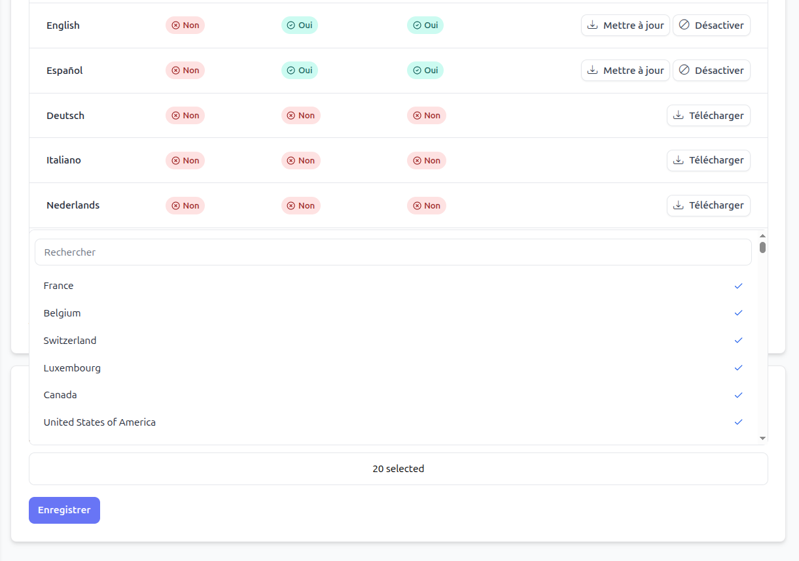Click the download icon in Italiano's Télécharger button
The image size is (799, 561).
tap(679, 160)
